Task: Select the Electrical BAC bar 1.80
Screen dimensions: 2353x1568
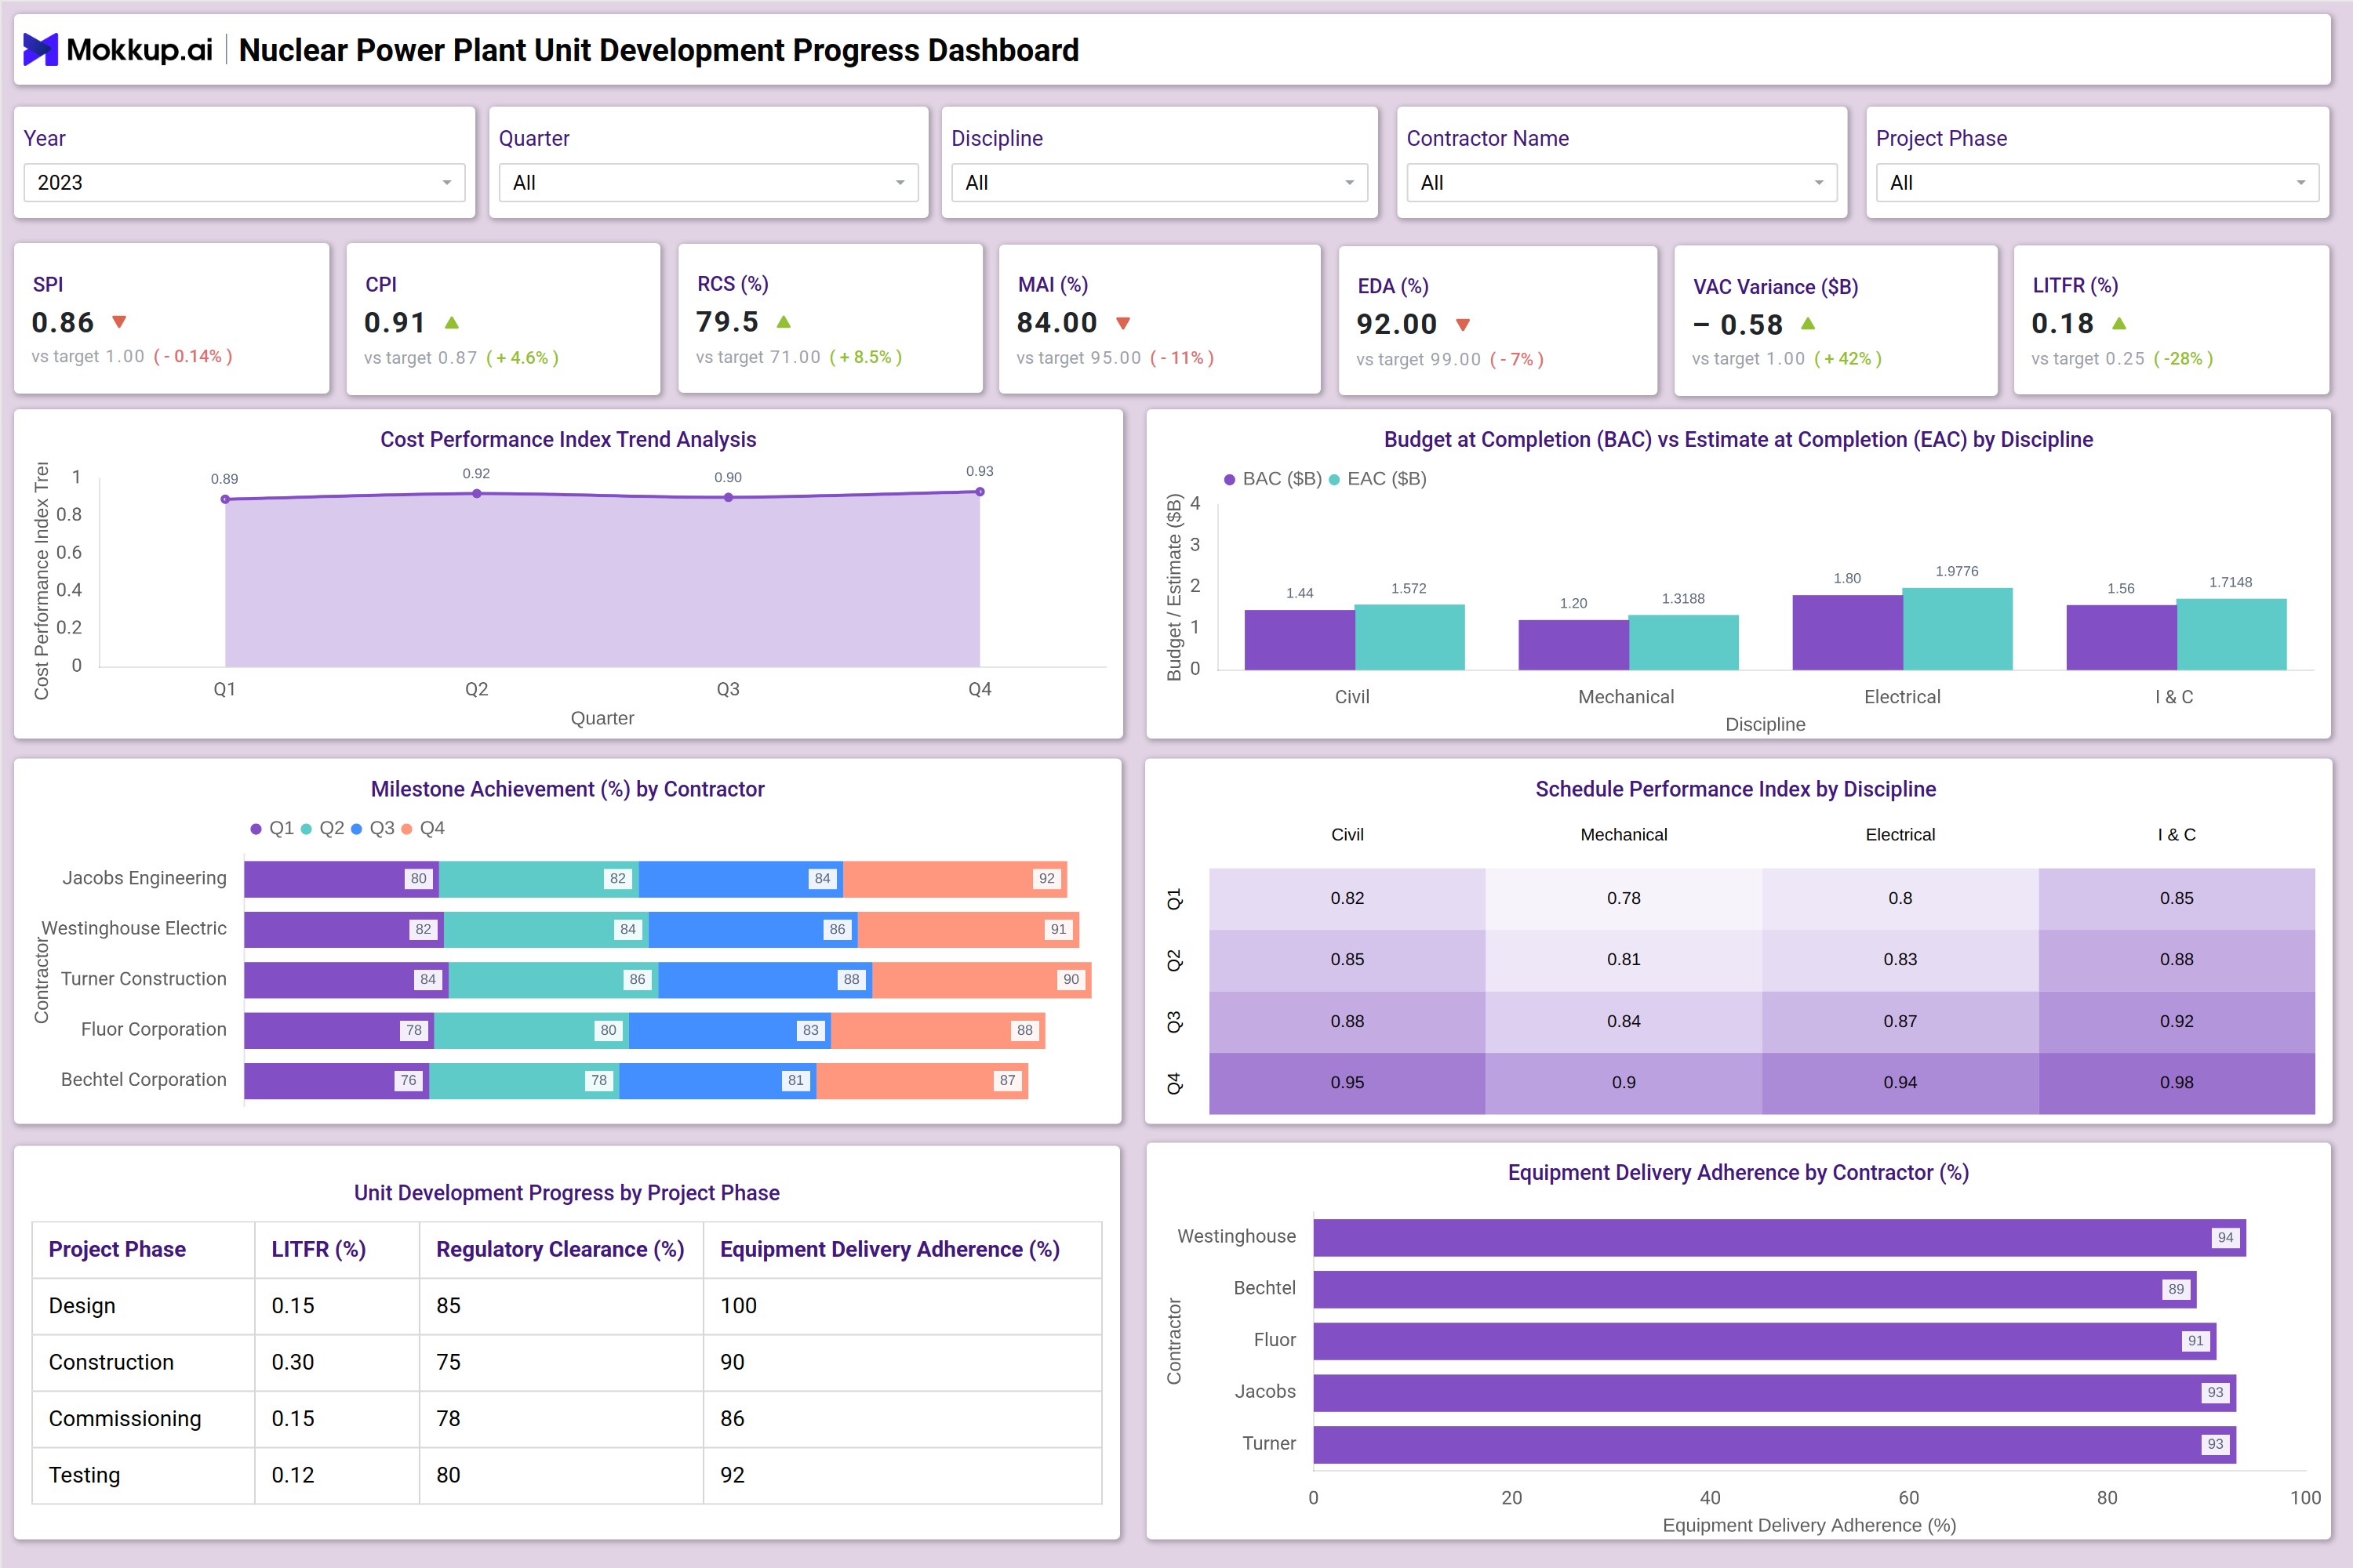Action: (x=1848, y=632)
